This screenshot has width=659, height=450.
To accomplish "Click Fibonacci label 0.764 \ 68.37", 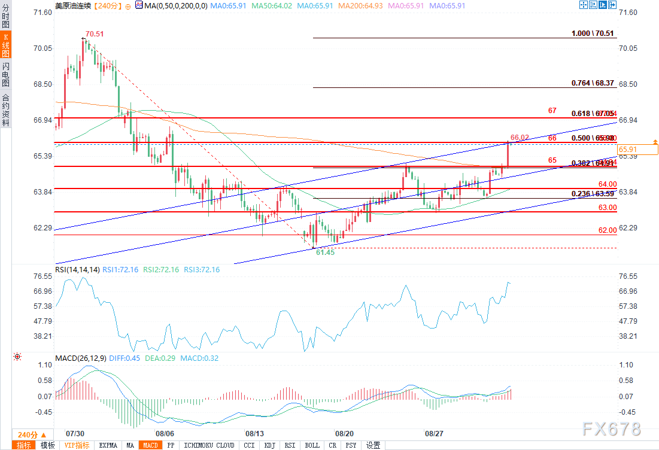I will click(x=593, y=83).
